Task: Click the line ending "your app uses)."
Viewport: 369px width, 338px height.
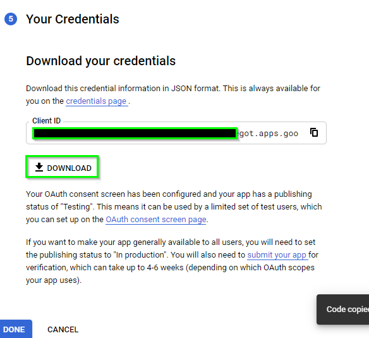Action: click(54, 280)
